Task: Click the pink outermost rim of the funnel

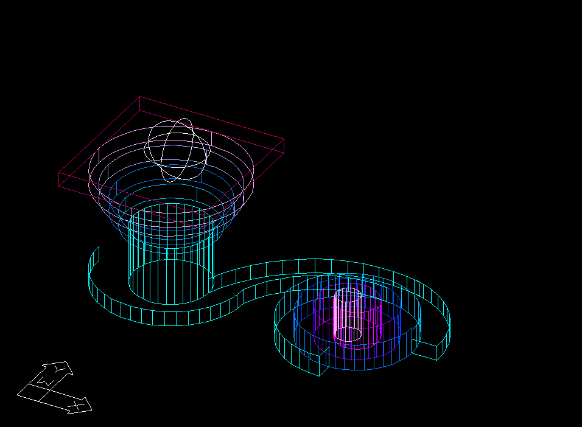Action: click(x=93, y=164)
